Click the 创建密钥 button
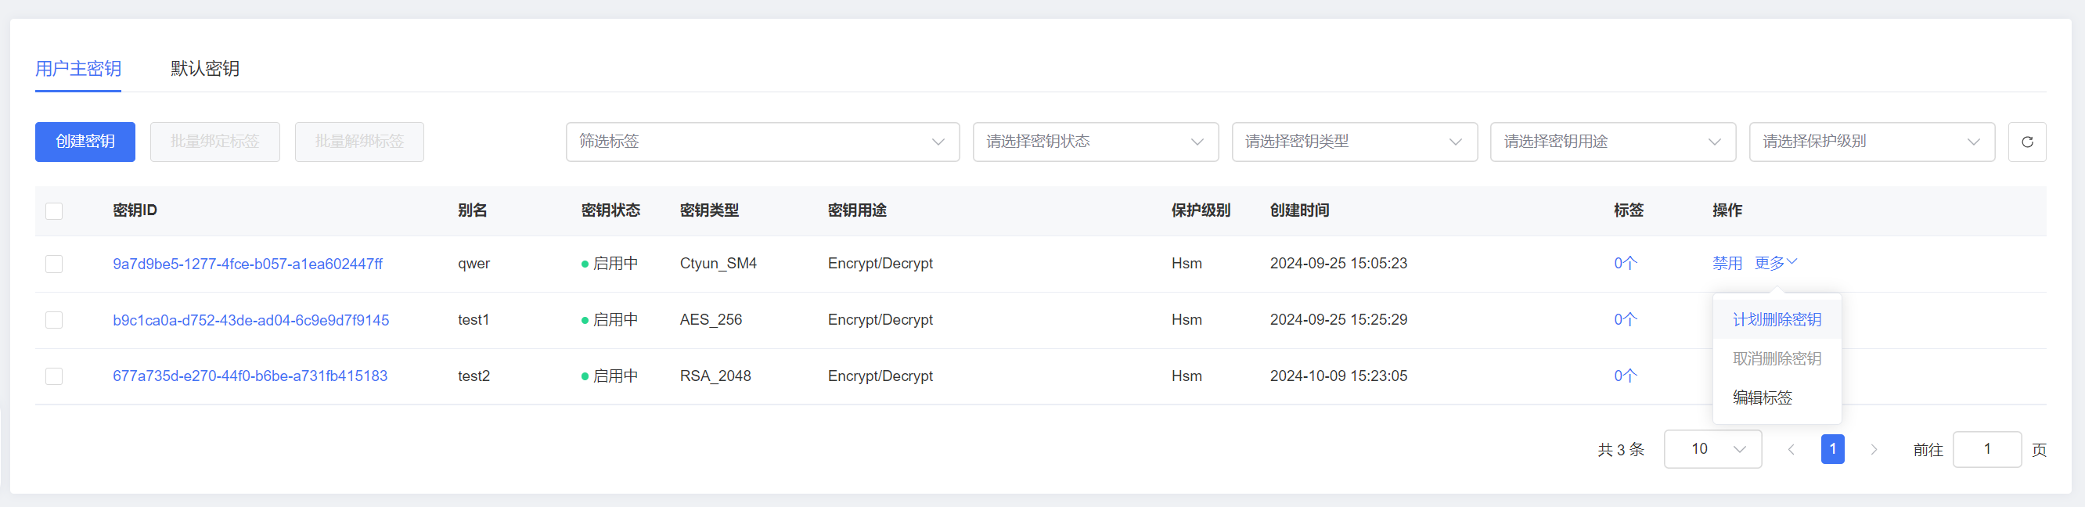The width and height of the screenshot is (2085, 507). 85,142
